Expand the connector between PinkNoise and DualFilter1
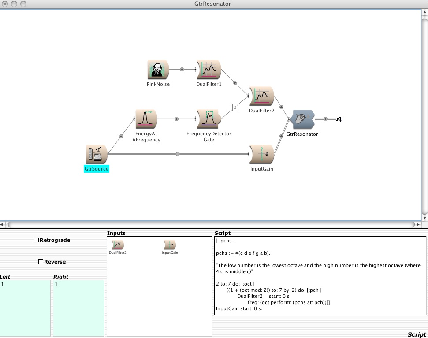The image size is (428, 338). point(182,70)
